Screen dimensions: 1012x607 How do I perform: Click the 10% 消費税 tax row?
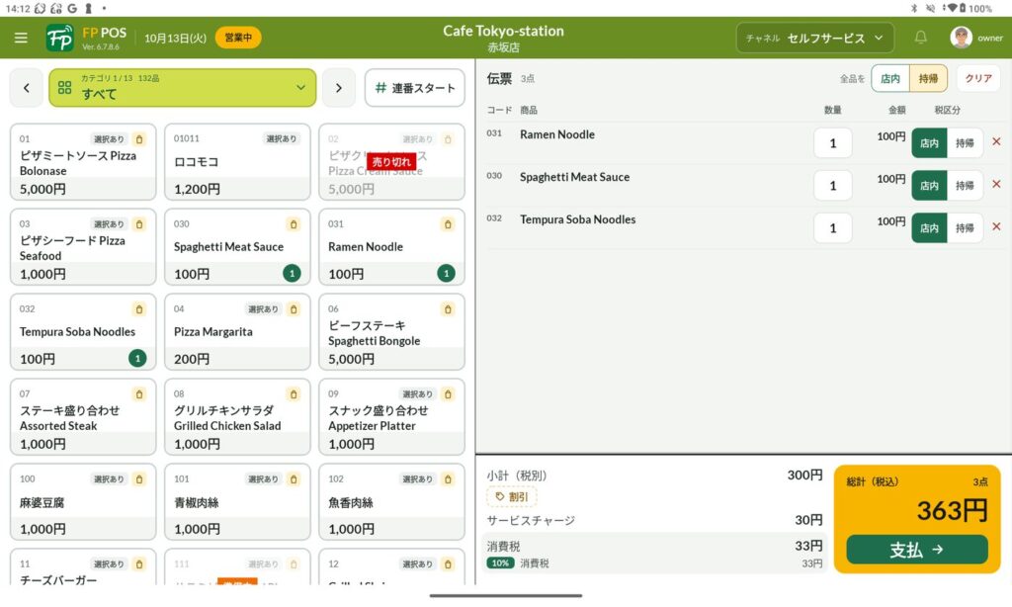pos(654,564)
